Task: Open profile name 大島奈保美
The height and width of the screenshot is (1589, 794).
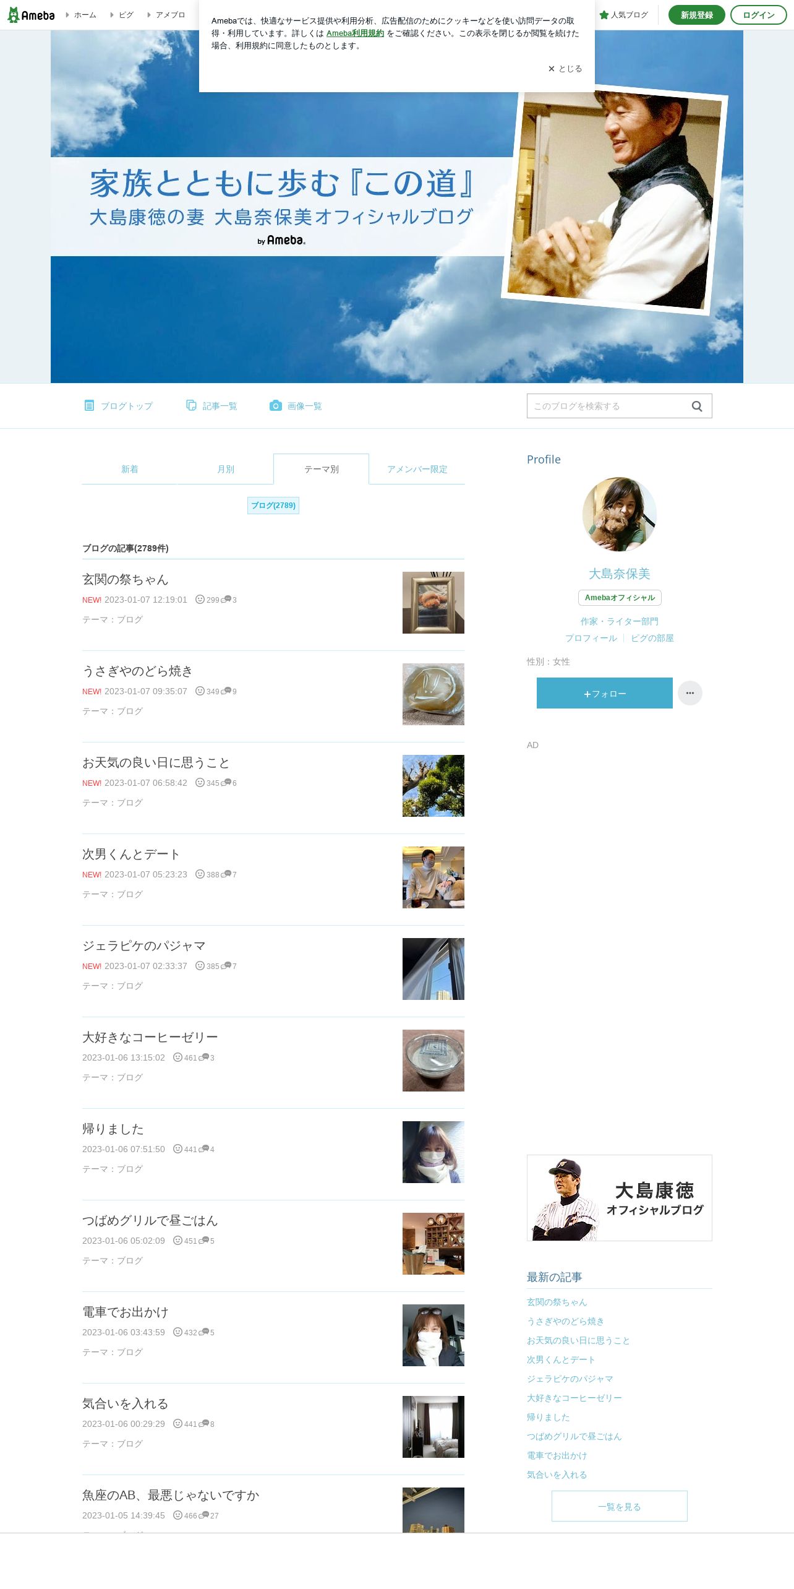Action: click(x=620, y=574)
